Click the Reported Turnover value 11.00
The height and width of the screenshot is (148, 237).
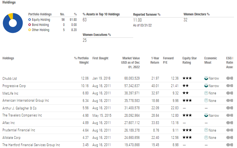tap(137, 20)
